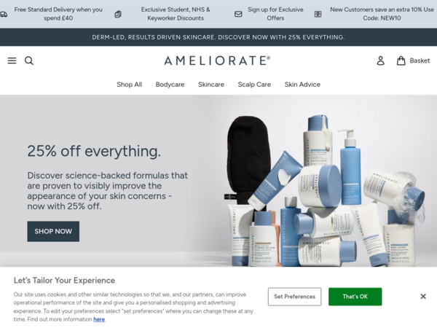Click the Set Preferences button
The height and width of the screenshot is (328, 437).
tap(294, 297)
